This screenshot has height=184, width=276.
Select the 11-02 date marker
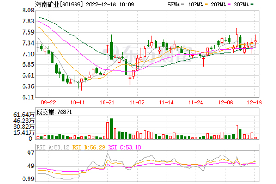(x=138, y=103)
